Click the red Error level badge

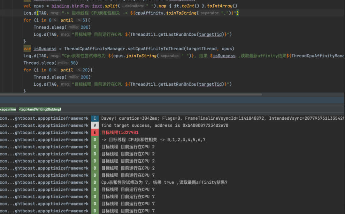(95, 132)
